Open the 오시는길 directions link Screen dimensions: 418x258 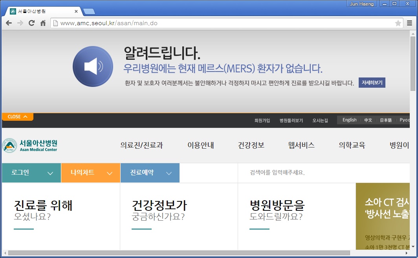320,120
